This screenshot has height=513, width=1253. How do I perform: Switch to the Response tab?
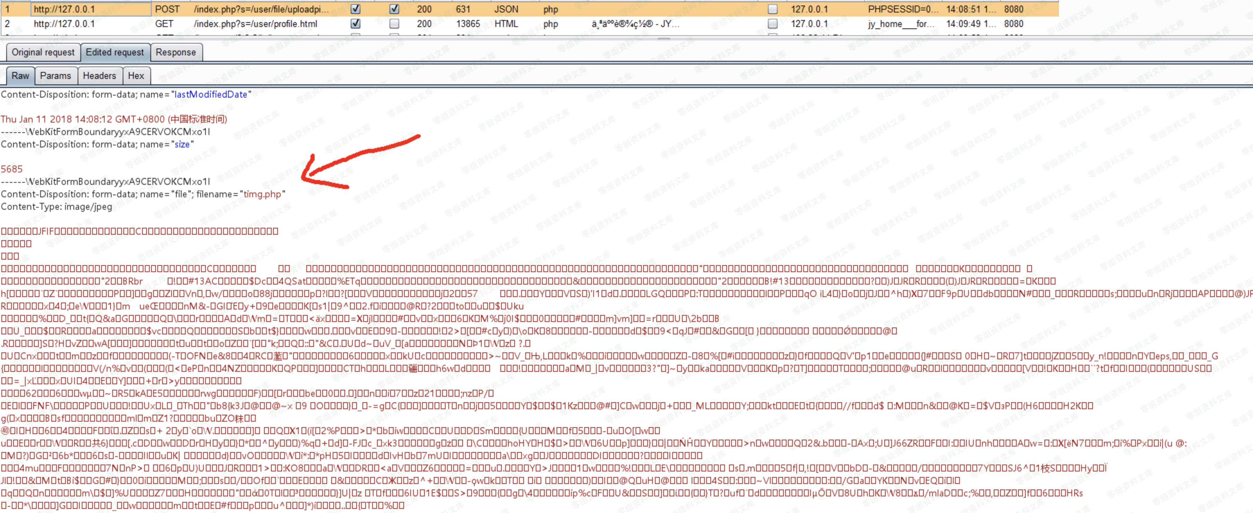click(176, 53)
